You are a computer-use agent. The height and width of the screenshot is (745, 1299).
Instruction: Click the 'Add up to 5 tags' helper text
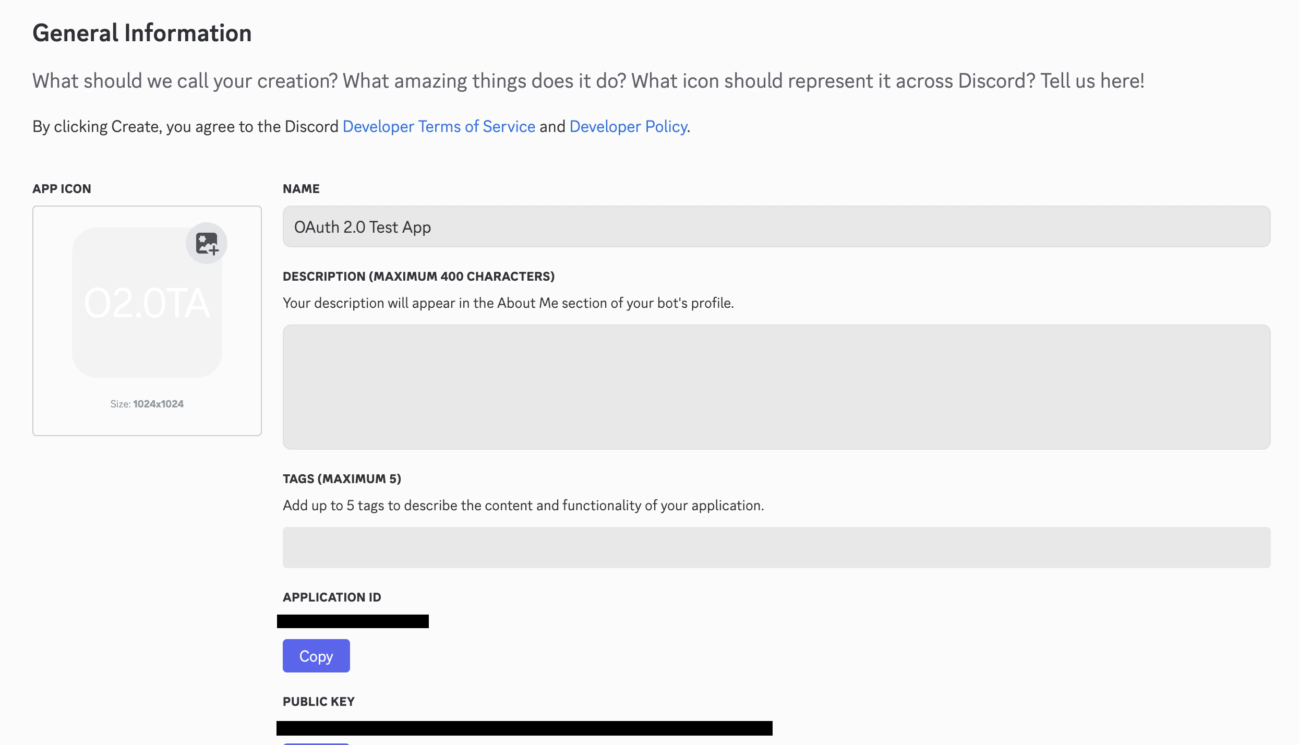pos(523,506)
